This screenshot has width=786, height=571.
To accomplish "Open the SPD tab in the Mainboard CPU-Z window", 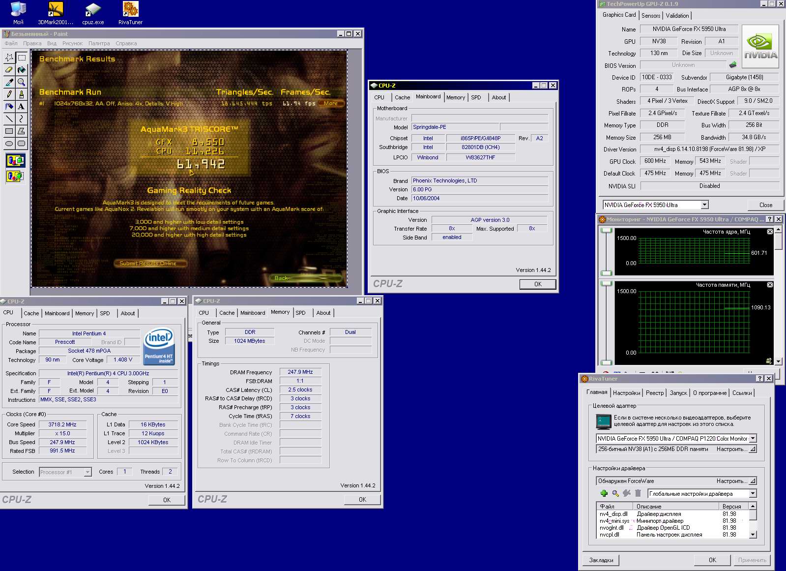I will click(476, 97).
